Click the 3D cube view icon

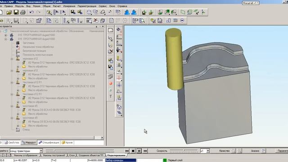point(89,12)
